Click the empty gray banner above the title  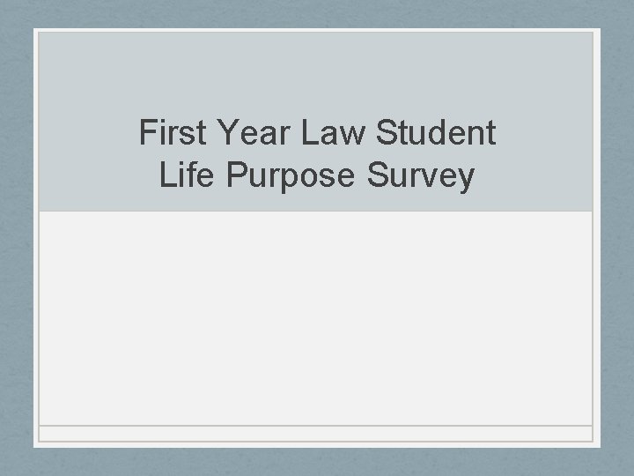(x=317, y=71)
